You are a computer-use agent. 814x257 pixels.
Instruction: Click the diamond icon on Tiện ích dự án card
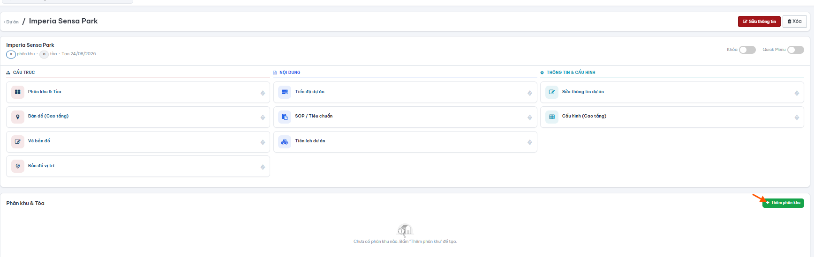click(530, 142)
